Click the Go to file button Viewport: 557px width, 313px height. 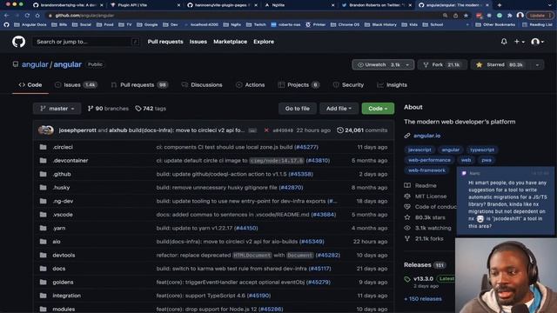point(298,109)
